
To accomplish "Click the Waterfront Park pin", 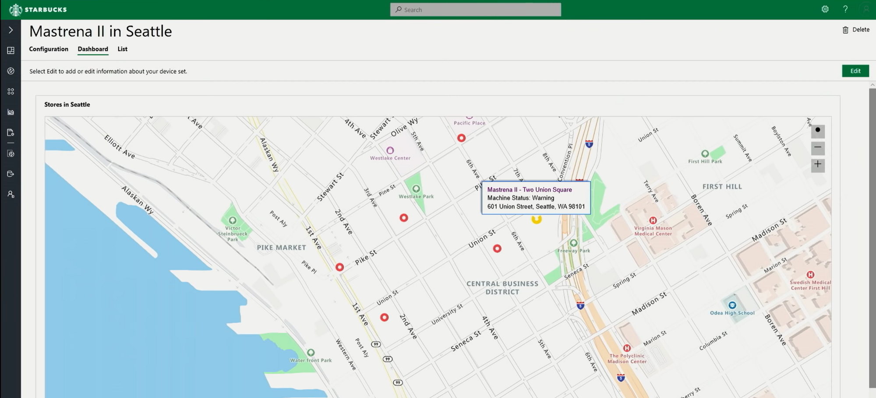I will pyautogui.click(x=311, y=353).
